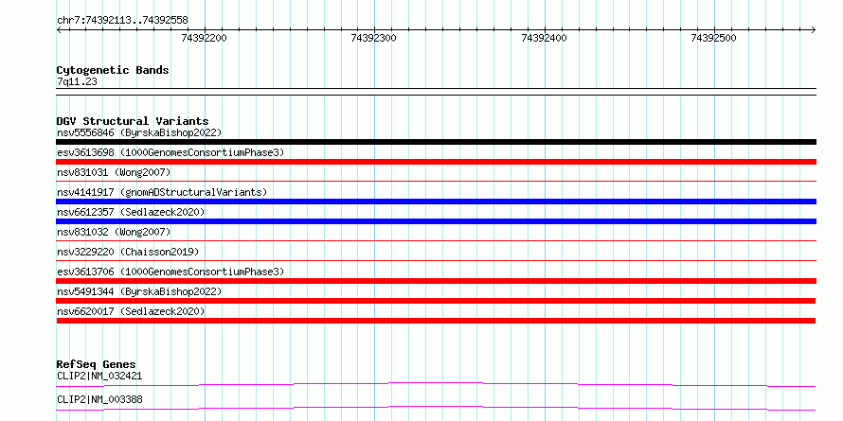Click the thin red line under nsv3229220

click(x=436, y=261)
